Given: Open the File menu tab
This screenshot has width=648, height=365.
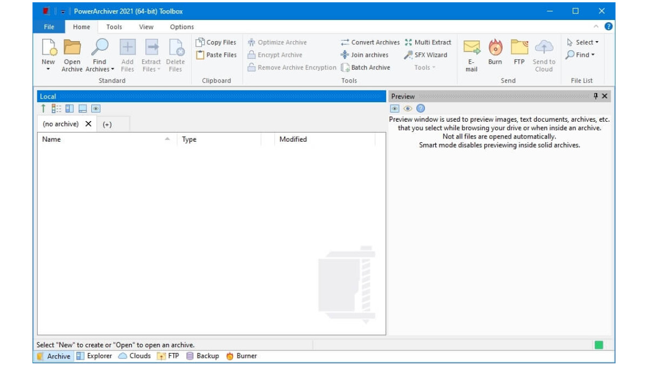Looking at the screenshot, I should 49,27.
